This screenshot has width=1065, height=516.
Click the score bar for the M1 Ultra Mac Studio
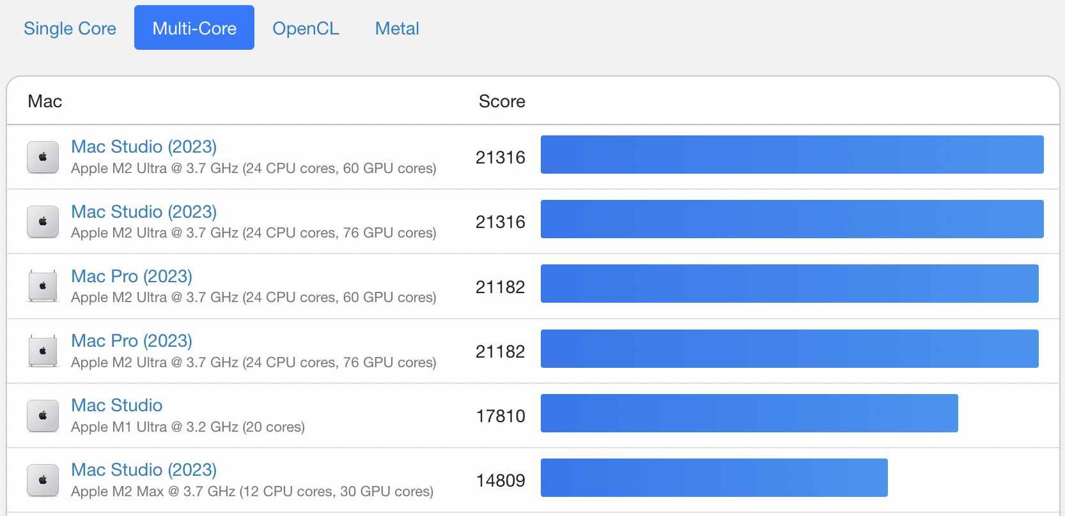click(749, 413)
